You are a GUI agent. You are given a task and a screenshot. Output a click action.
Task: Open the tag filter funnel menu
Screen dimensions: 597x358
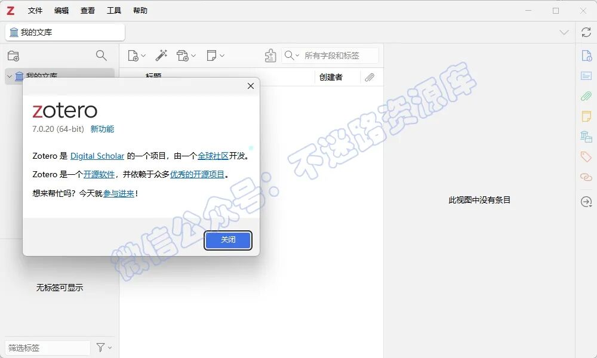(x=104, y=347)
